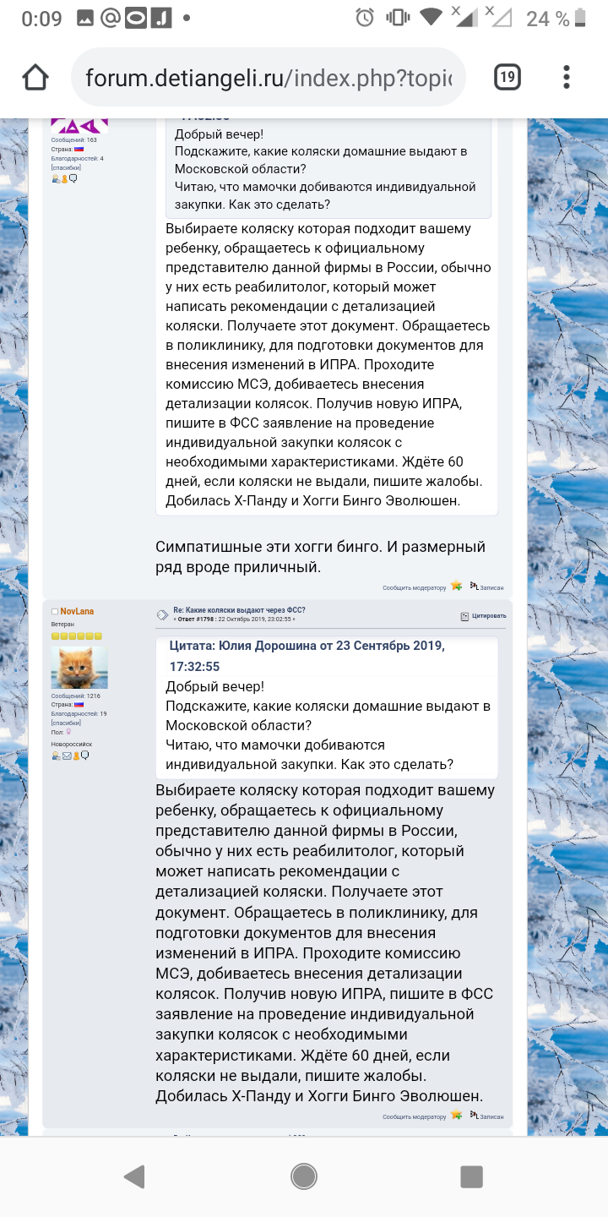Click the '[спасибки]' link in the upper post's profile
This screenshot has height=1217, width=608.
66,167
